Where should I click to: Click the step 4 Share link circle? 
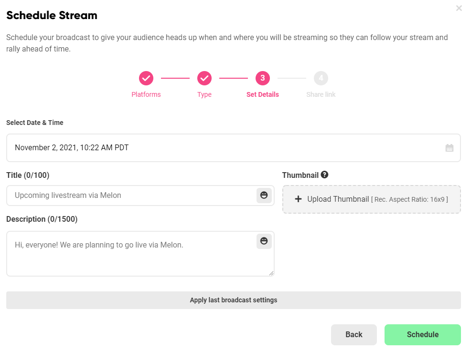[x=321, y=78]
